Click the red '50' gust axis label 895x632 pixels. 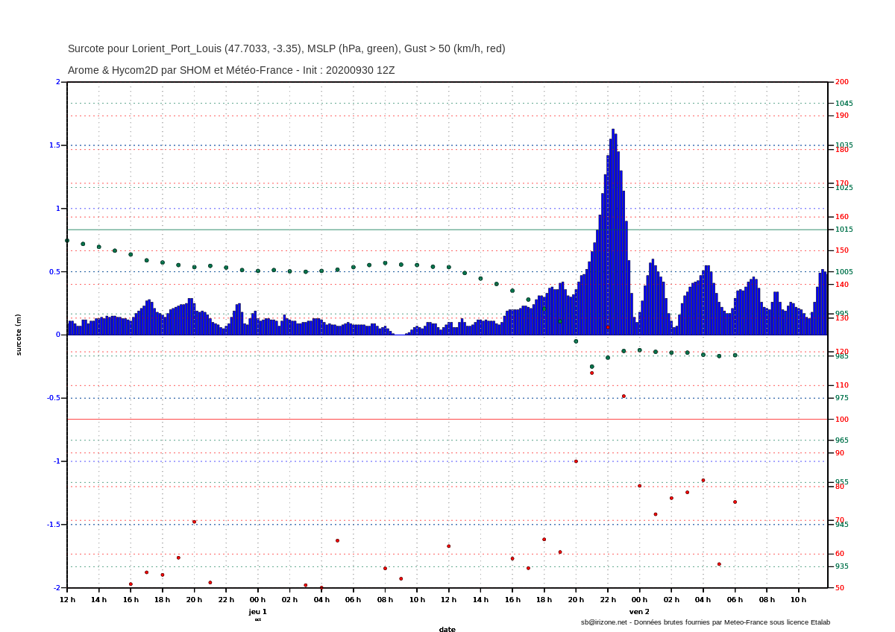840,588
